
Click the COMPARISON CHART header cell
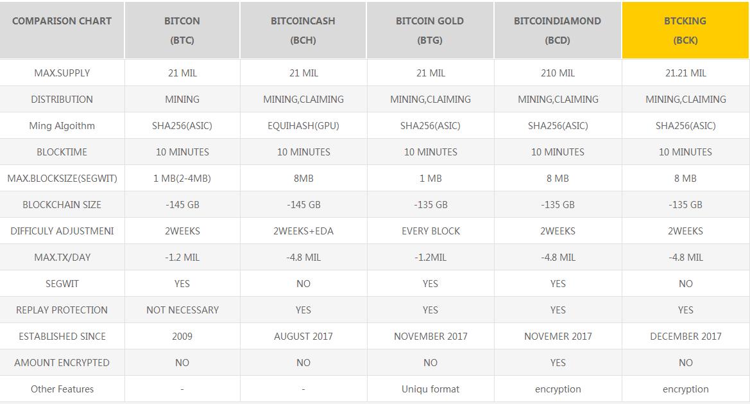62,30
